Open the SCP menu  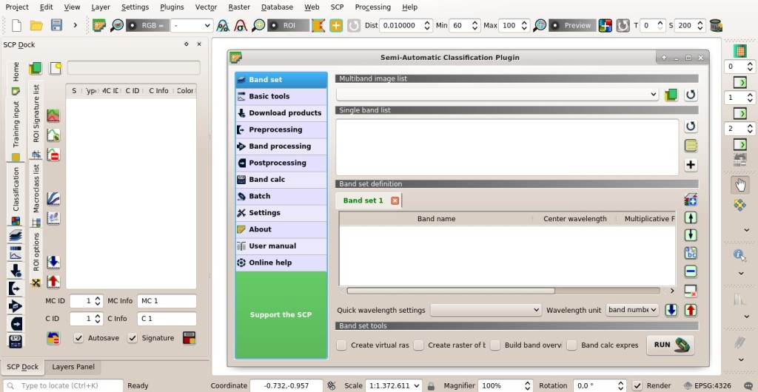point(337,7)
